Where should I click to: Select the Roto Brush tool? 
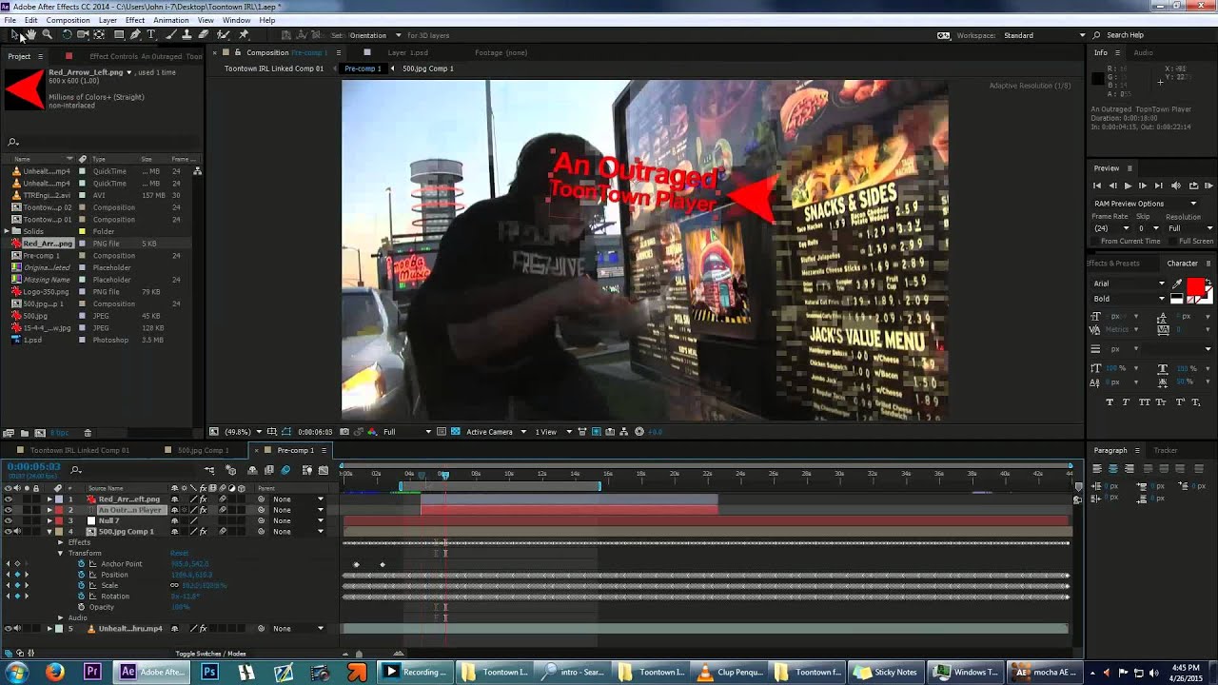click(223, 34)
